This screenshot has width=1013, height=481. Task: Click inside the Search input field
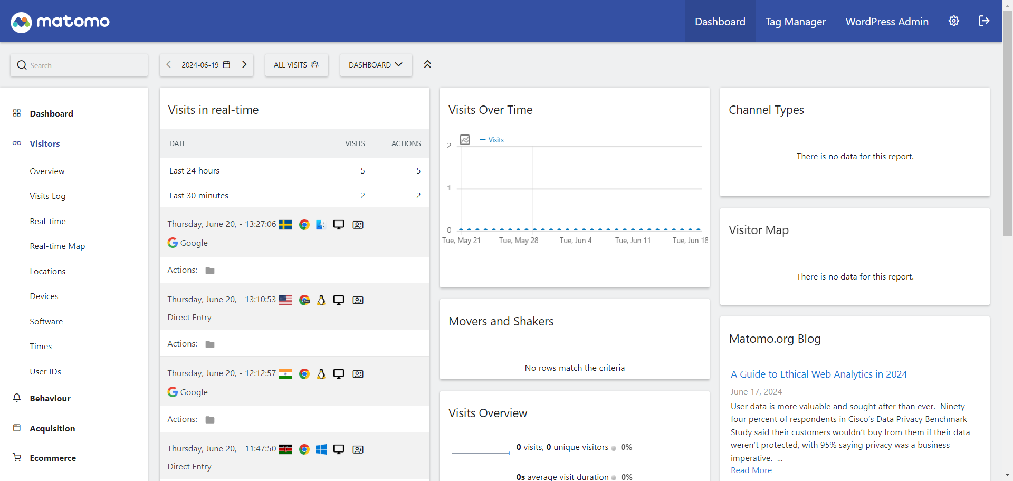point(79,65)
